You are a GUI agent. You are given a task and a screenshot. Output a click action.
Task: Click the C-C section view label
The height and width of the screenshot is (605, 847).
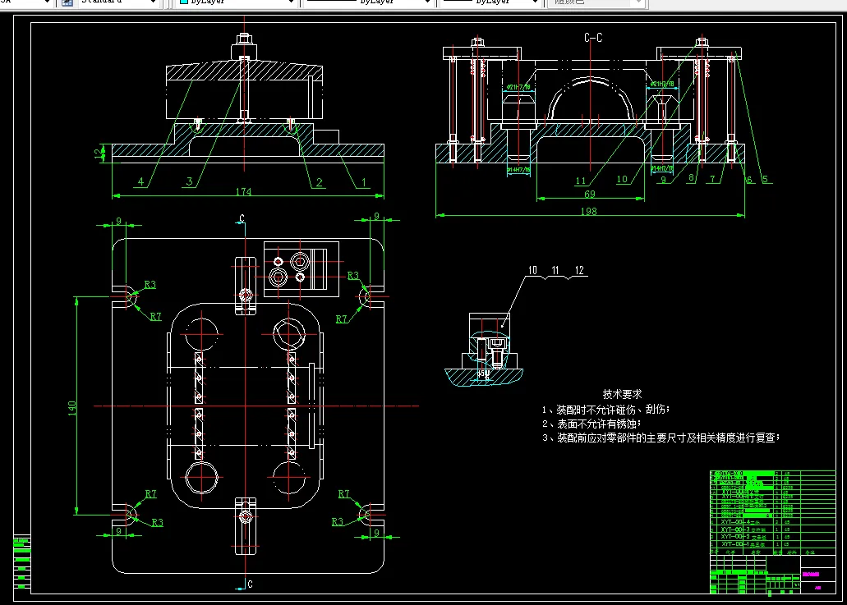coord(593,38)
